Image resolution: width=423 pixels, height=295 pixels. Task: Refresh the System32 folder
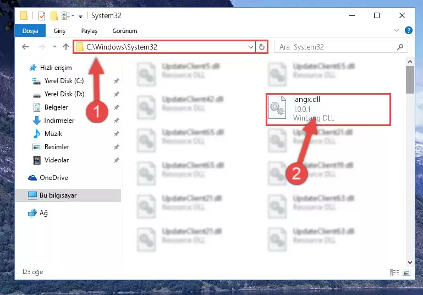click(x=261, y=47)
